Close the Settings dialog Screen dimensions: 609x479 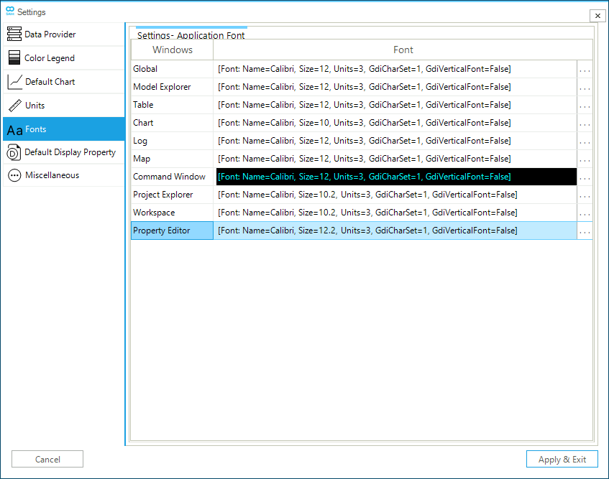coord(597,16)
